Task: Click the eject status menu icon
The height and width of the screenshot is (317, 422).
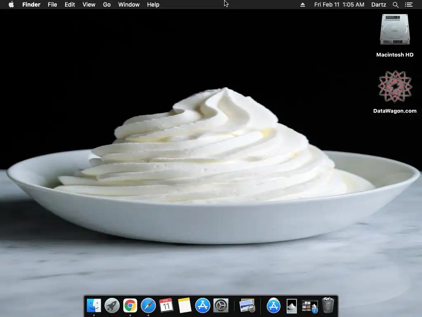Action: [x=302, y=5]
